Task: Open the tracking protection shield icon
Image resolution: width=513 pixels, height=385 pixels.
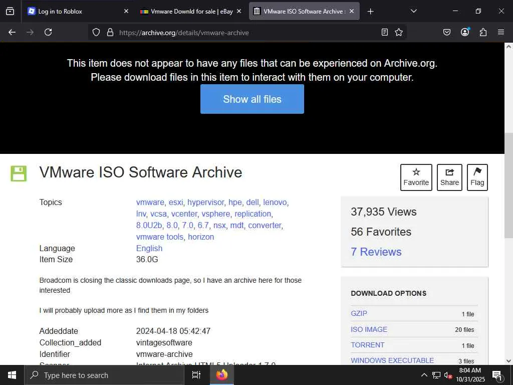Action: (x=96, y=32)
